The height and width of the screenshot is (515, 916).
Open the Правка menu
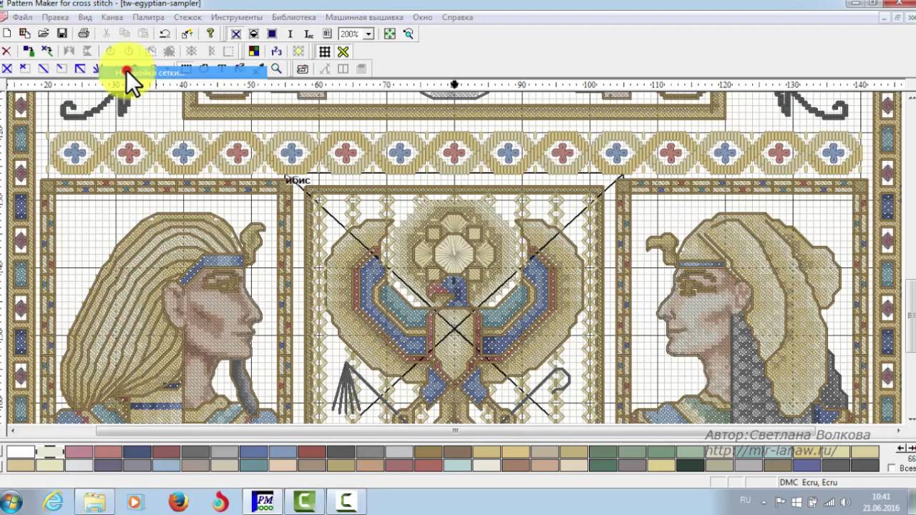pyautogui.click(x=55, y=17)
